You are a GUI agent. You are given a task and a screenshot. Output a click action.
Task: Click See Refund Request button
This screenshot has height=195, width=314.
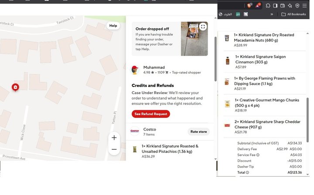[151, 114]
